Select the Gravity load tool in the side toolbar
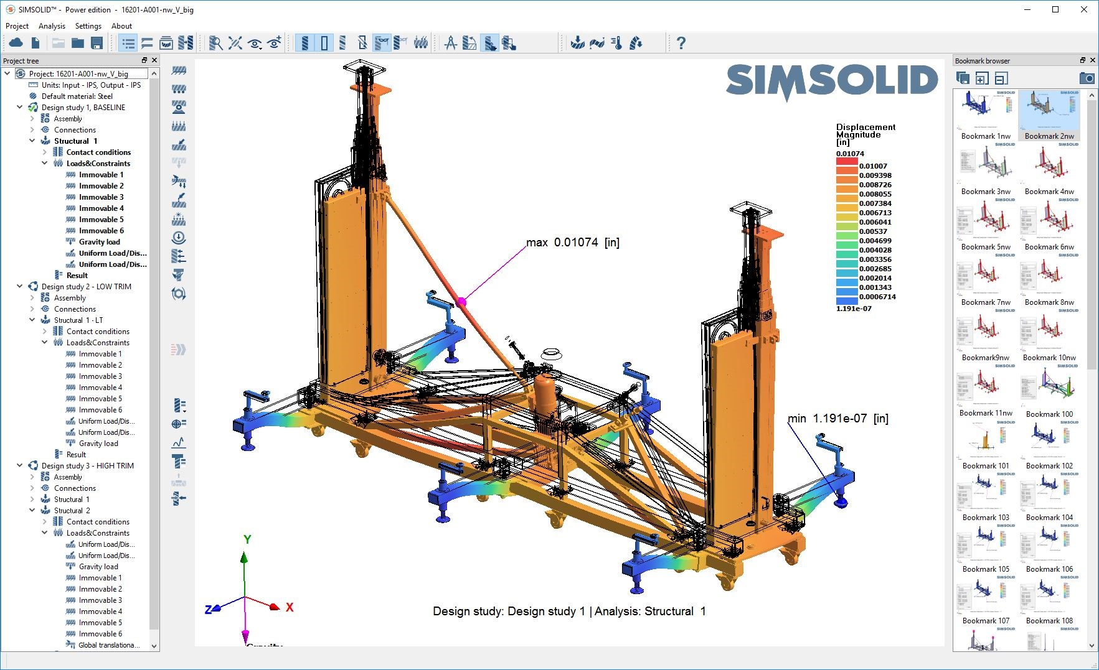Screen dimensions: 1099x670 tap(180, 235)
